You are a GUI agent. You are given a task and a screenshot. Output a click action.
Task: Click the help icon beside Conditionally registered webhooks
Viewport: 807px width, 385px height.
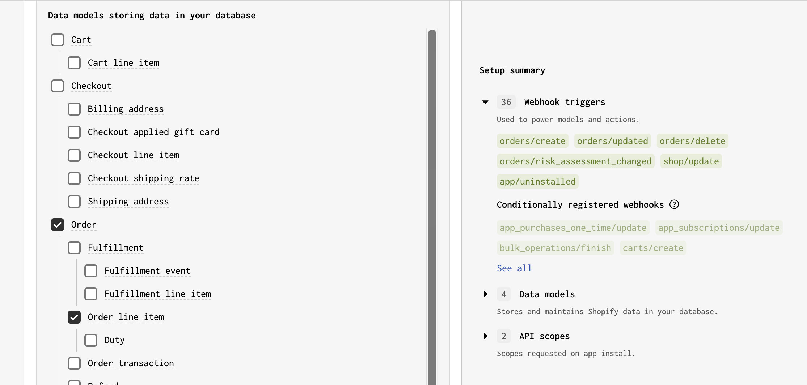coord(674,204)
